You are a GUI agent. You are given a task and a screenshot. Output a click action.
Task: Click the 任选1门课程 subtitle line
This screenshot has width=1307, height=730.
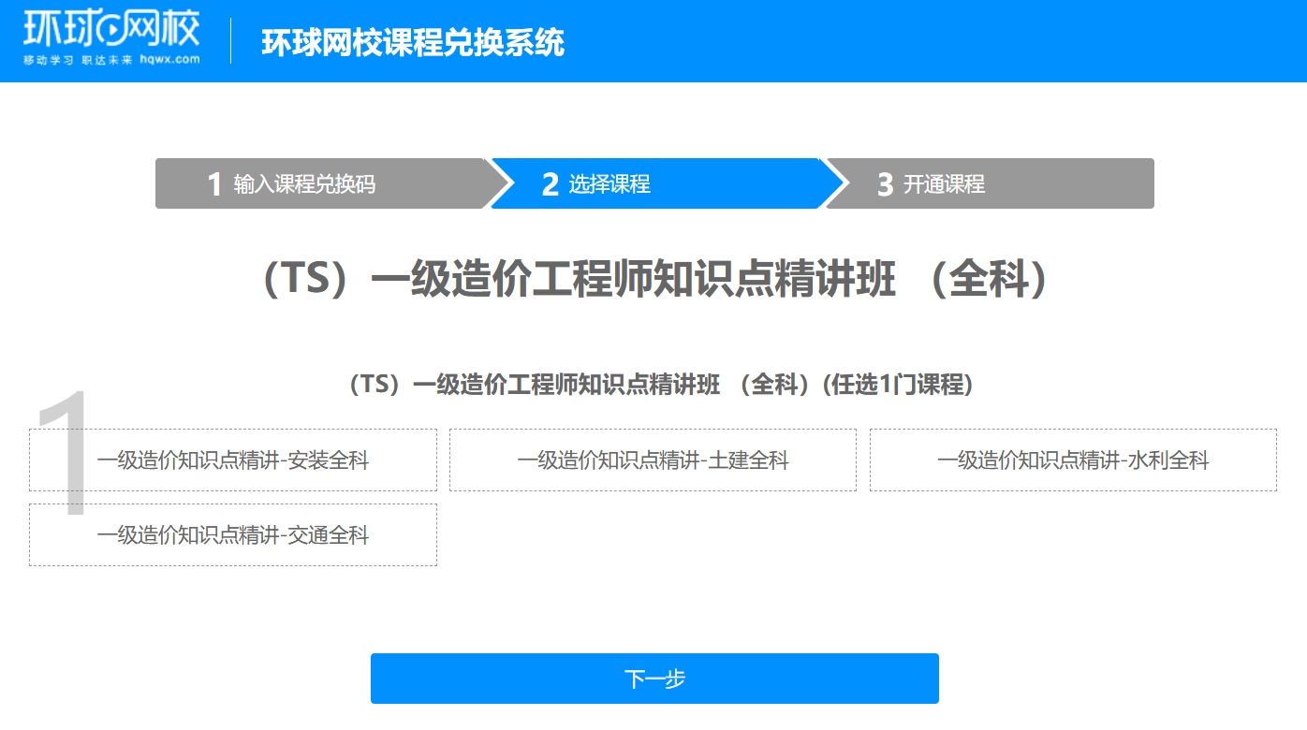click(660, 385)
